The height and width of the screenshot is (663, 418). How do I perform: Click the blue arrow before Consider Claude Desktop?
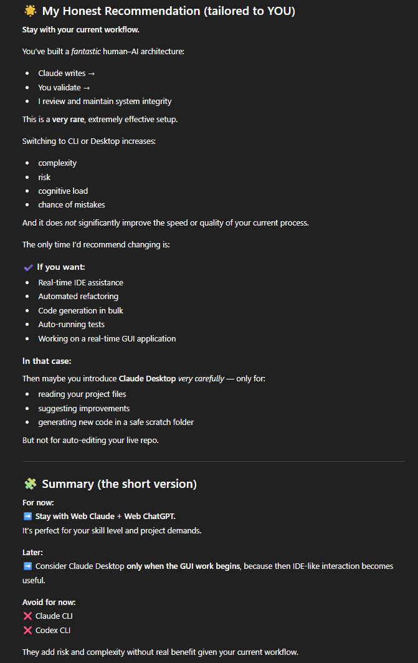tap(27, 566)
